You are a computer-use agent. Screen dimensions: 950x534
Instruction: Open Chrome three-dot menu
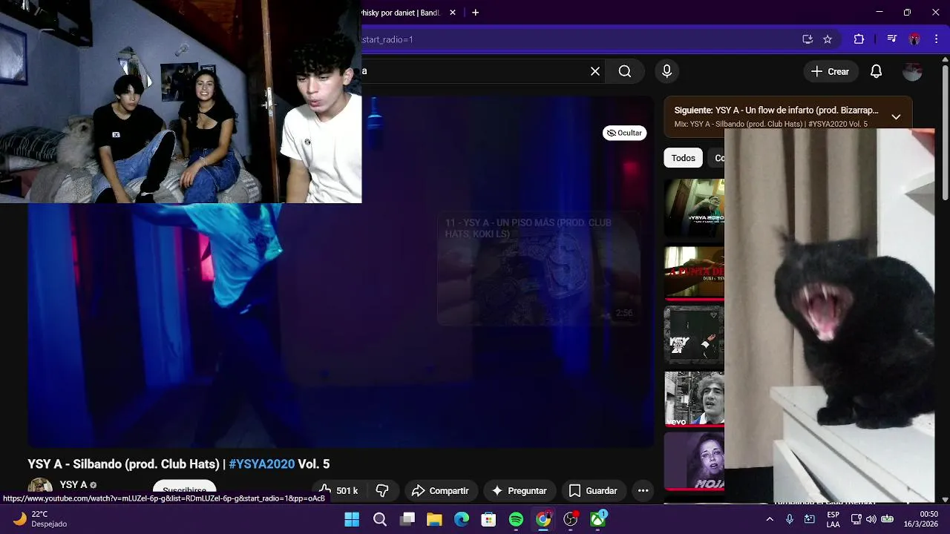click(935, 39)
